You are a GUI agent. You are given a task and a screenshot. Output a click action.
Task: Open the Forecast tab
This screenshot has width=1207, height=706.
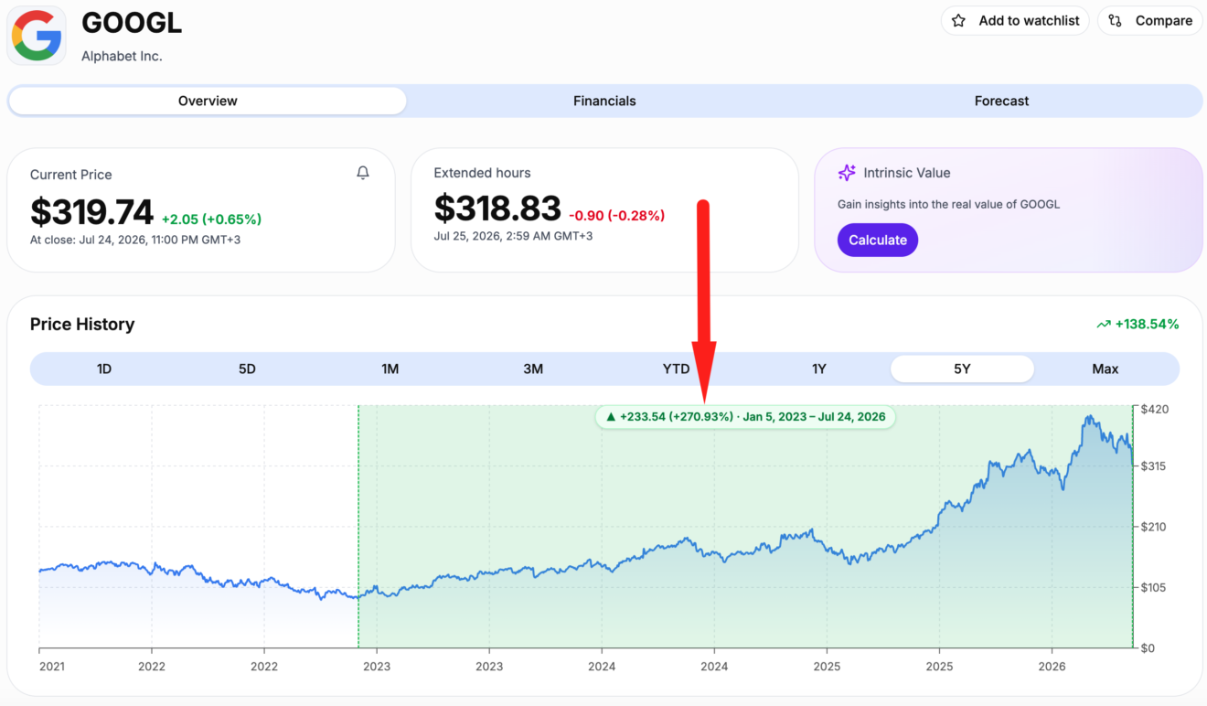(1001, 101)
